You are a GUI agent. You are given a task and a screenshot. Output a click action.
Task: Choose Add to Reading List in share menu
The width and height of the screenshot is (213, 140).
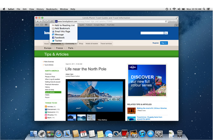click(x=63, y=25)
